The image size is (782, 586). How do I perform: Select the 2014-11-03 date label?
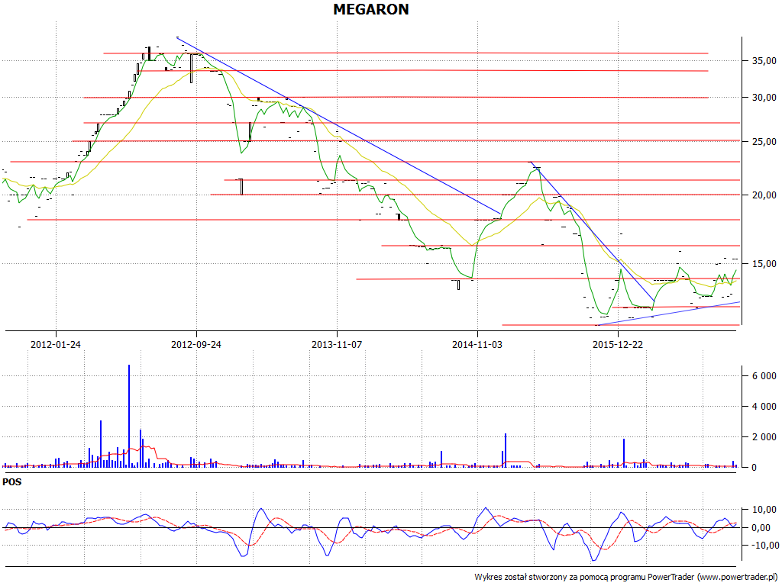click(477, 344)
